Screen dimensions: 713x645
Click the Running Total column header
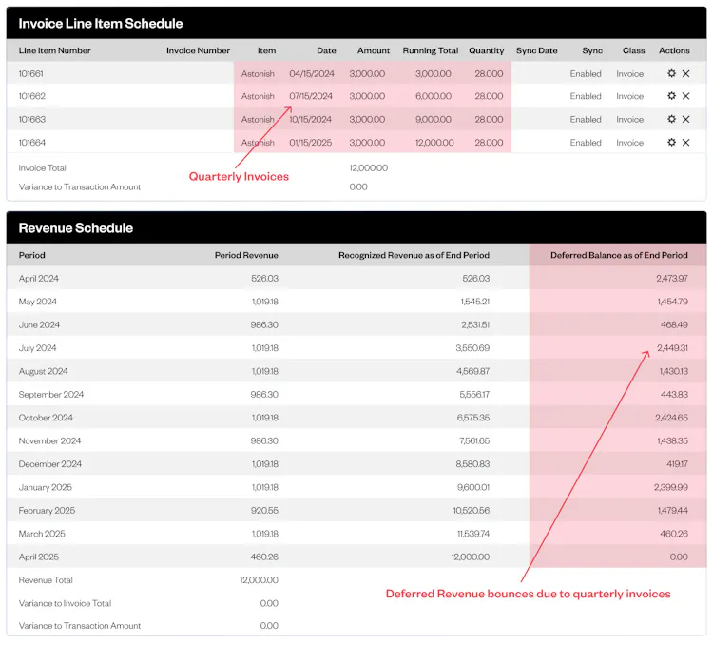[430, 50]
